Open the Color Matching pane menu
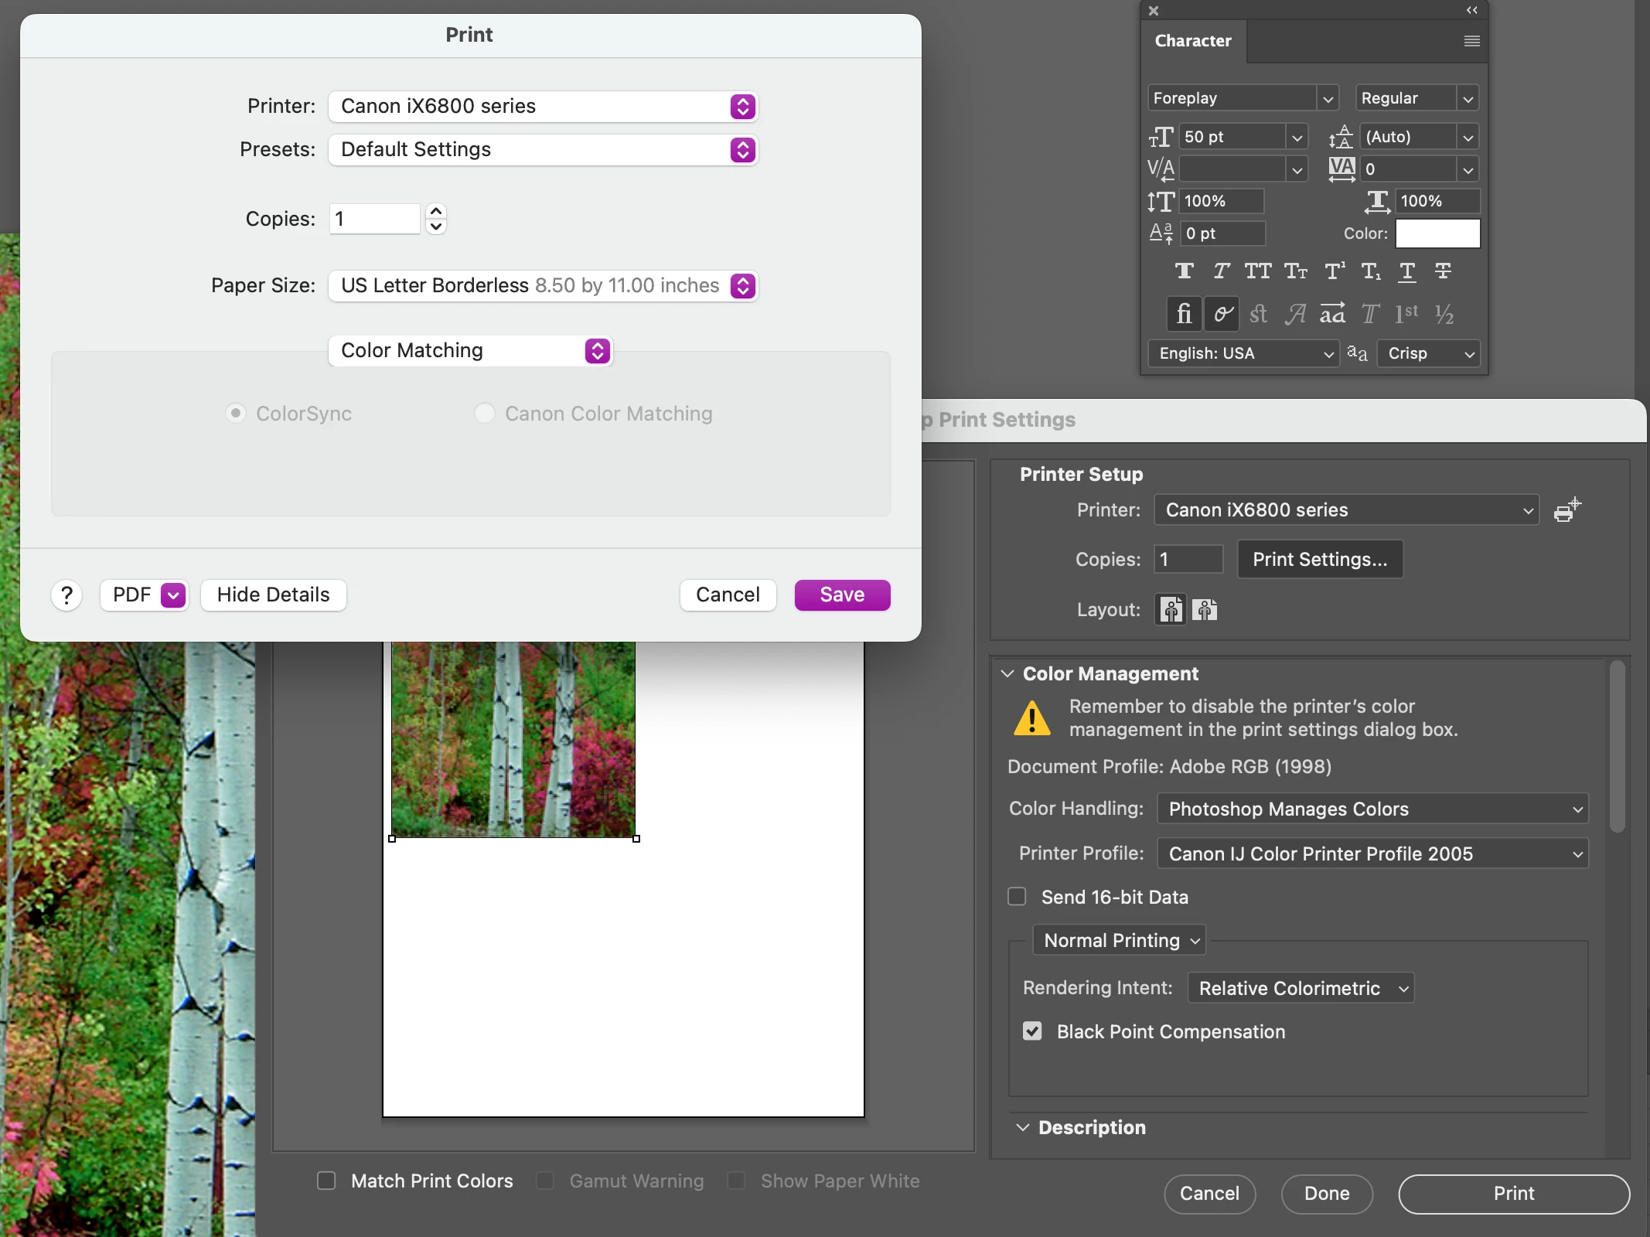This screenshot has height=1237, width=1650. point(470,350)
